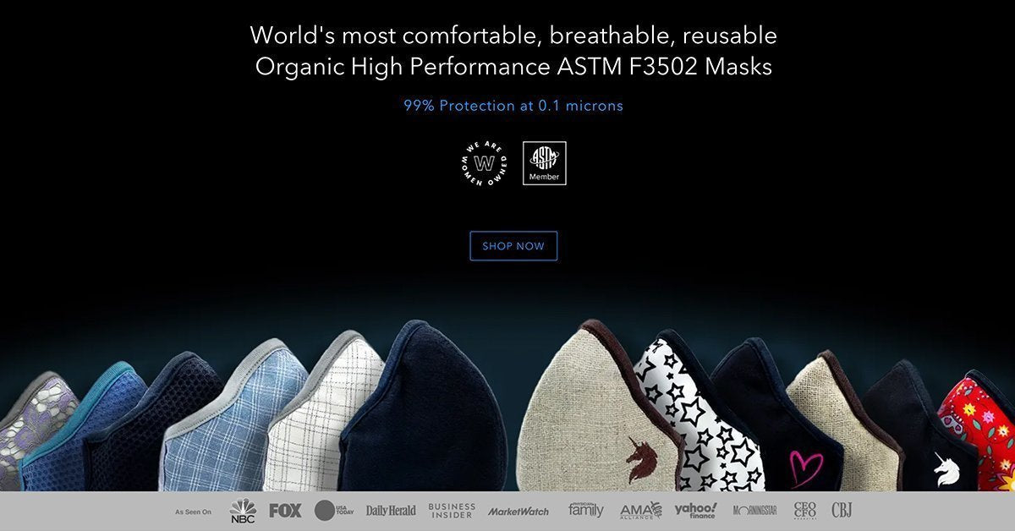Click the Daily Herald logo
The width and height of the screenshot is (1015, 531).
(391, 511)
